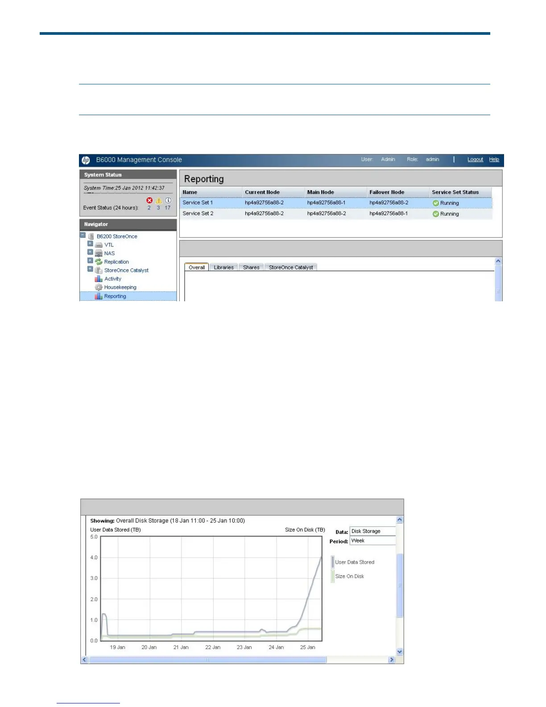
Task: Select Reporting in the navigator
Action: [115, 296]
